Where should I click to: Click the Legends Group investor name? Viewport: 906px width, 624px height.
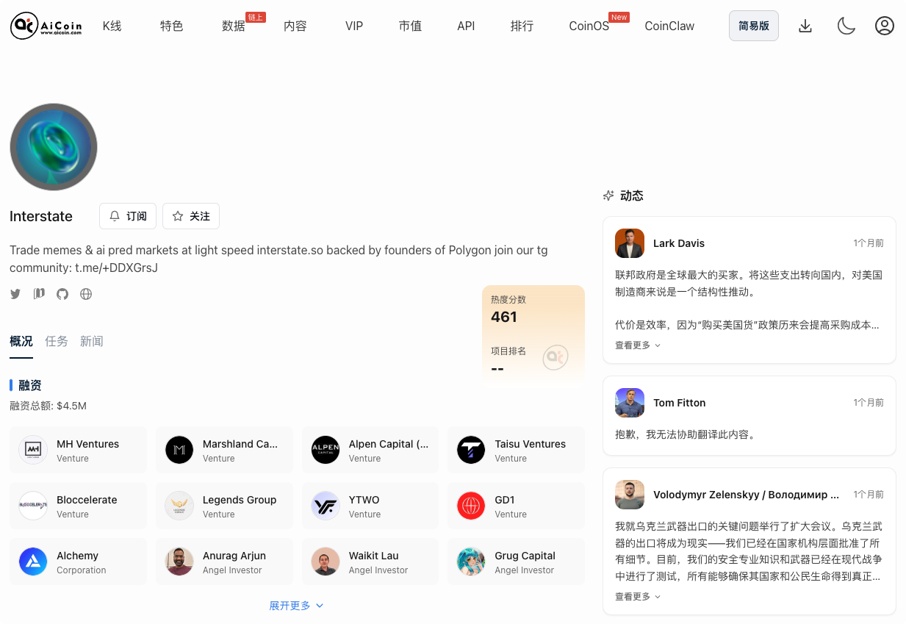240,500
